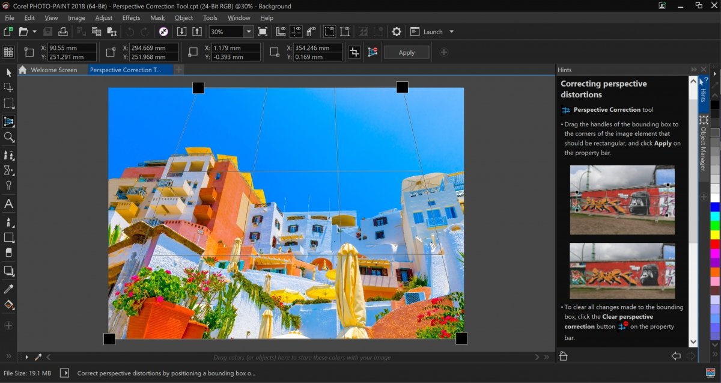Open the Object Manager docker tab
This screenshot has height=383, width=721.
point(703,143)
